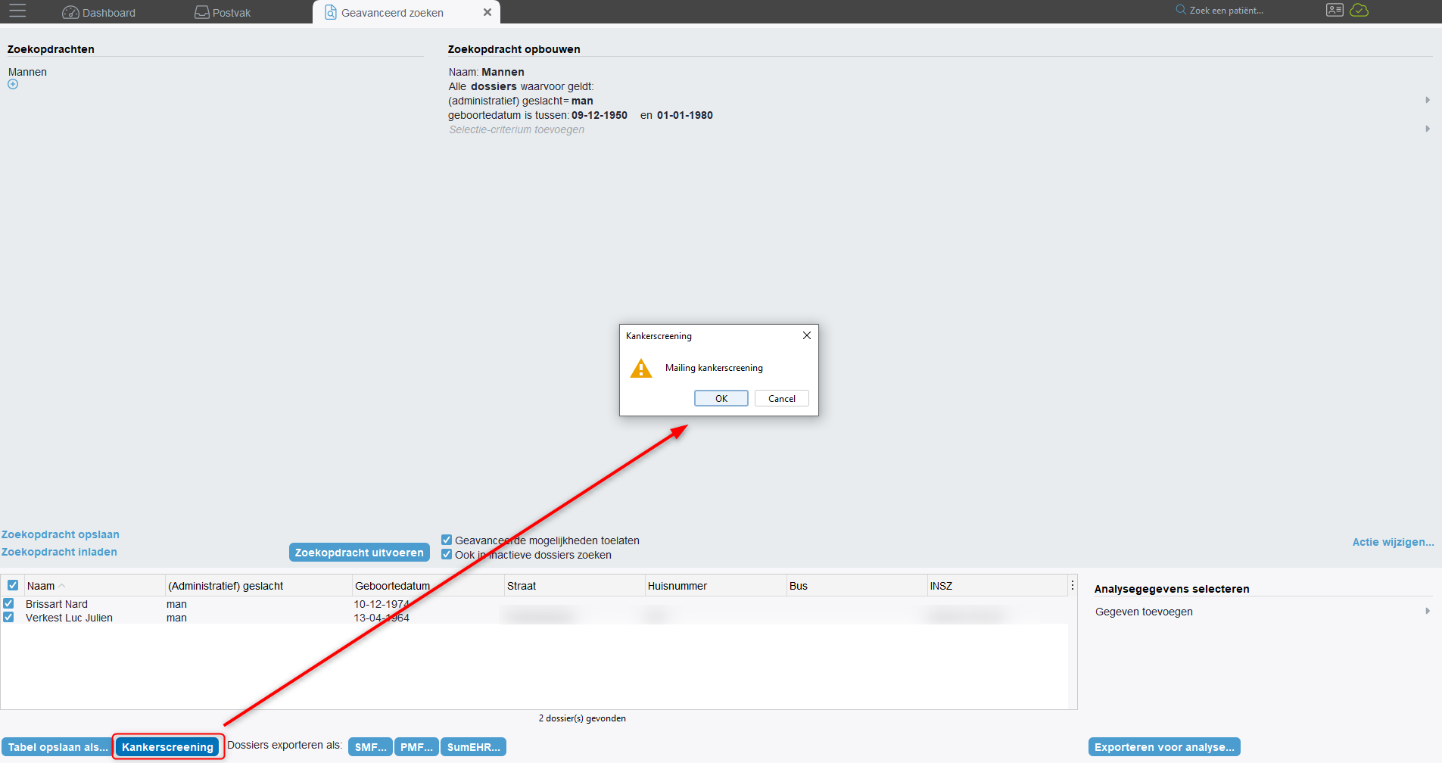The width and height of the screenshot is (1442, 763).
Task: Expand the geslacht criterion arrow
Action: point(1428,100)
